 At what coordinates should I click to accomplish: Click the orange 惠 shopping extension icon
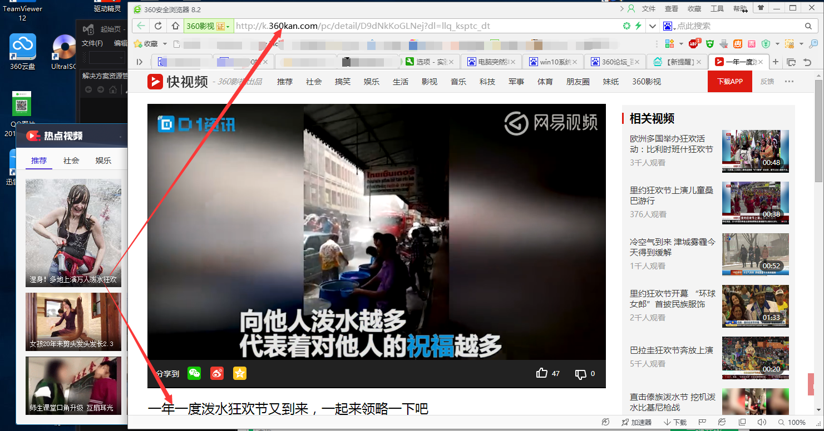coord(738,43)
